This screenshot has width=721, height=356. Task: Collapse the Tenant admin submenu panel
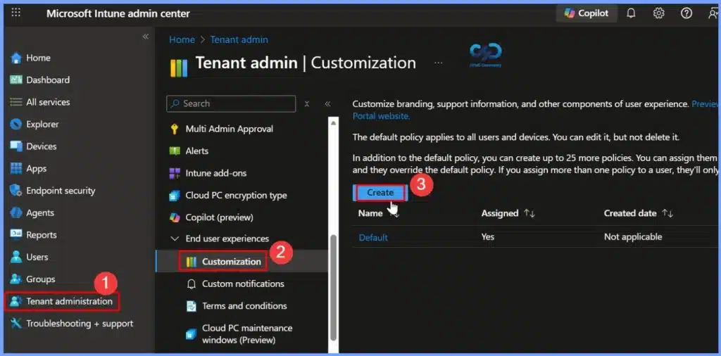tap(327, 104)
